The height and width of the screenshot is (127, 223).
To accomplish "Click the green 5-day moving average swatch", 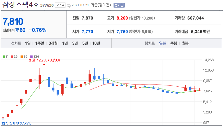I will [x=4, y=57].
